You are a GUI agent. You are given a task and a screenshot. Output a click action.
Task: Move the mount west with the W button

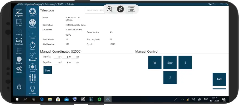[155, 63]
